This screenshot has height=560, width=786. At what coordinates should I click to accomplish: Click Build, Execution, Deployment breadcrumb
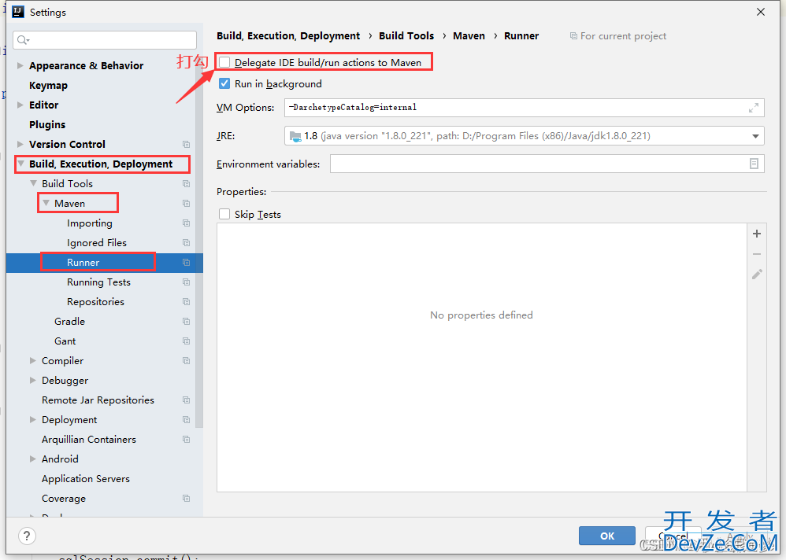[x=288, y=36]
